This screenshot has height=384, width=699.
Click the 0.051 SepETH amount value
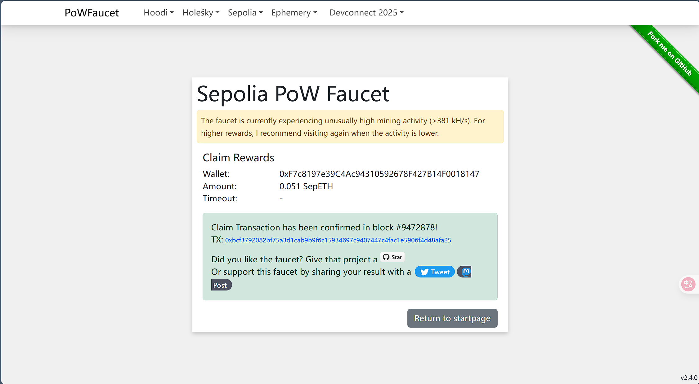point(306,186)
